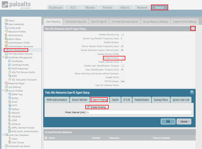The width and height of the screenshot is (202, 149).
Task: Click the Probe Interval (min) input field
Action: pos(139,112)
